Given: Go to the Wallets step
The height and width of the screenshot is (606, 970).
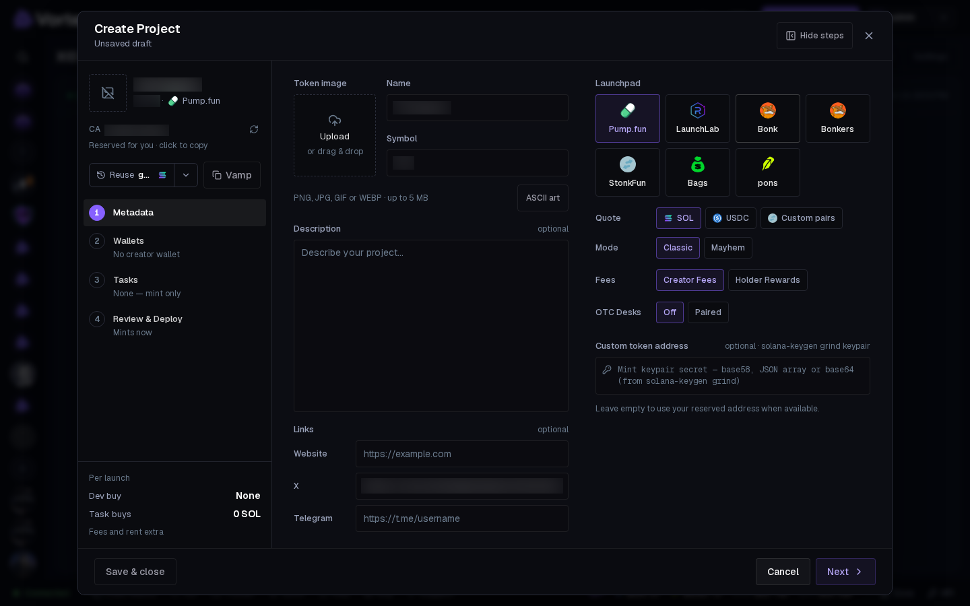Looking at the screenshot, I should pyautogui.click(x=174, y=247).
